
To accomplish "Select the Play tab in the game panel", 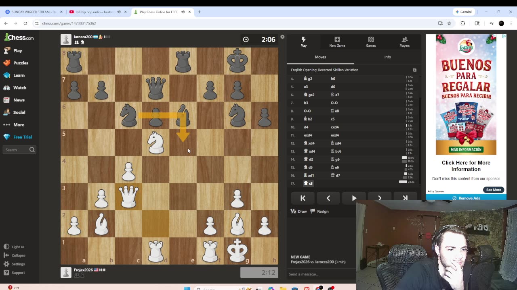I will tap(303, 41).
